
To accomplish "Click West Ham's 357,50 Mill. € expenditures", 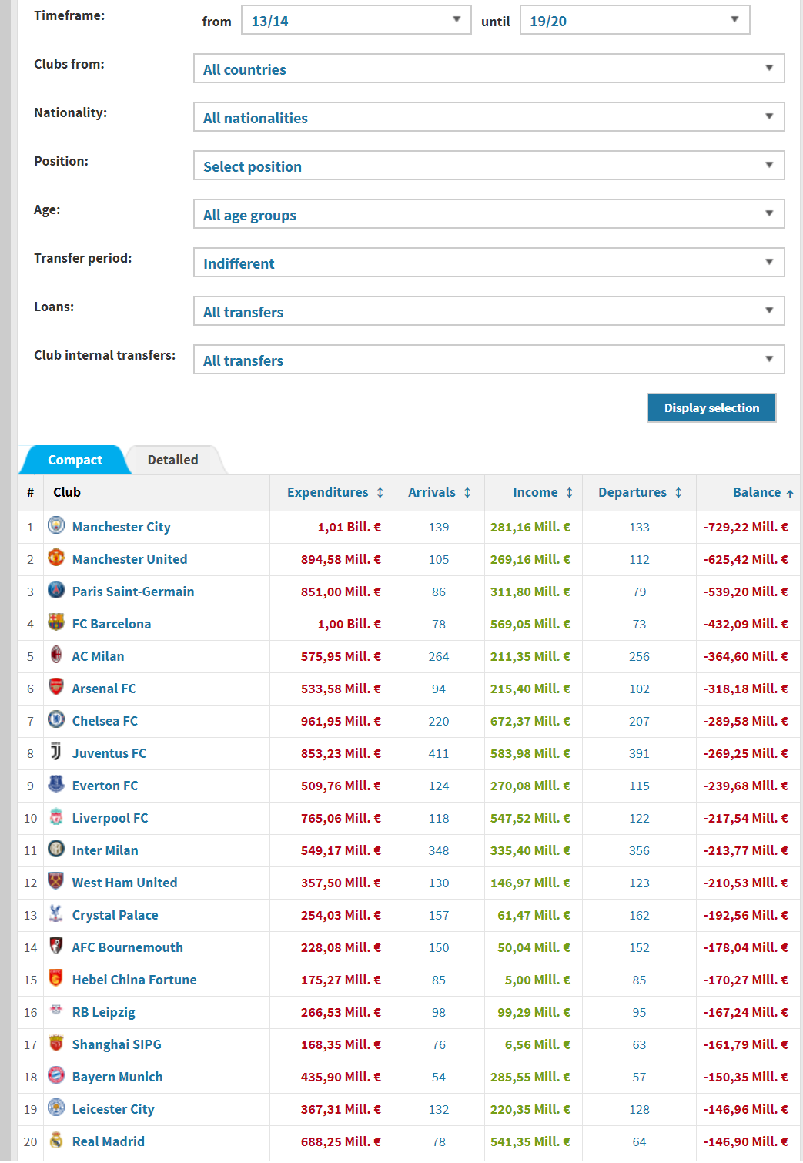I will tap(341, 883).
